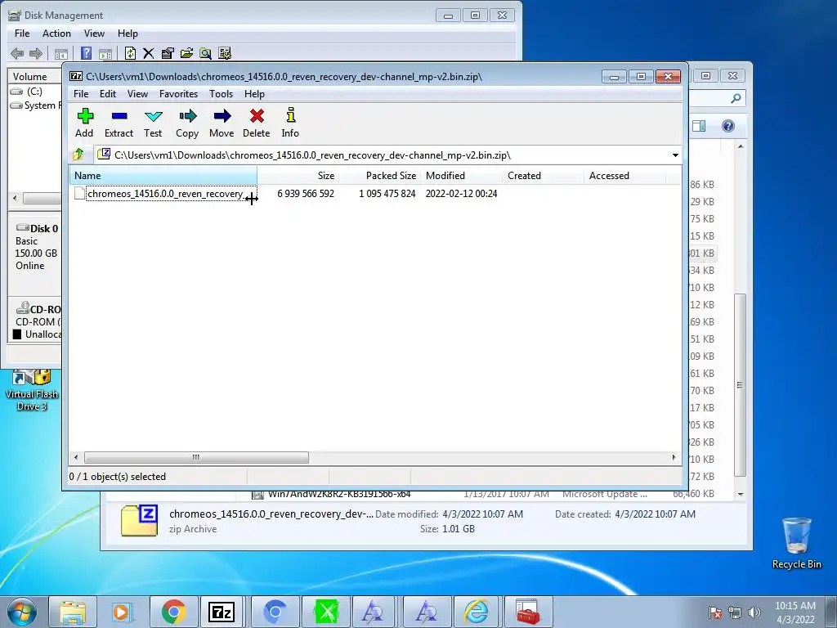This screenshot has height=628, width=837.
Task: Click the red toolbox taskbar icon
Action: [528, 612]
